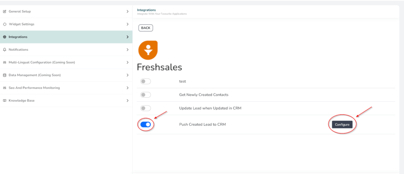The height and width of the screenshot is (174, 404).
Task: Enable the test toggle switch
Action: pos(146,81)
